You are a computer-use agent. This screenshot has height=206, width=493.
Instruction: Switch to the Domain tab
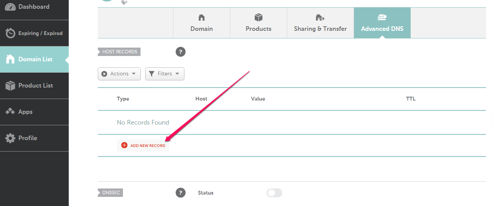point(202,24)
